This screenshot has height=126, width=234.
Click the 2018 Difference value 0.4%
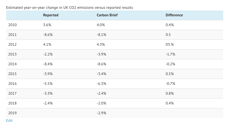[x=170, y=103]
